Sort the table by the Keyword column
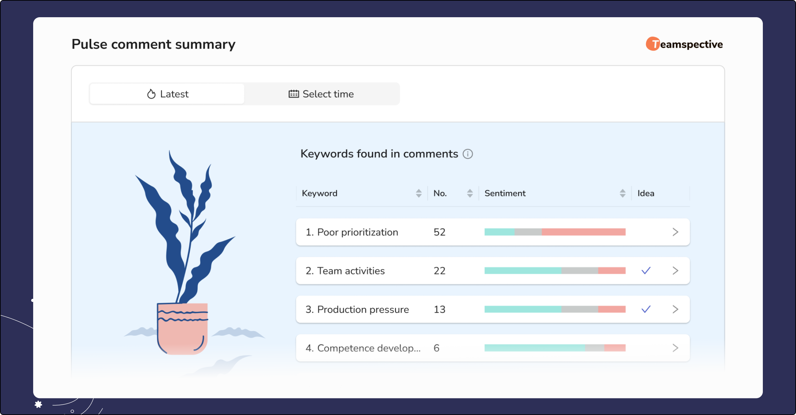 pos(419,193)
